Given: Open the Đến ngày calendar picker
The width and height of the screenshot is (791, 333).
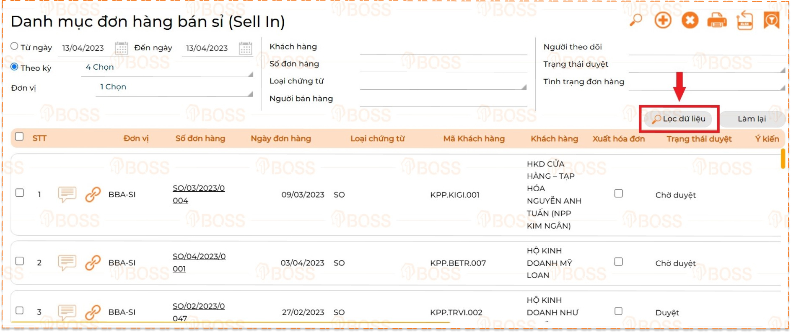Looking at the screenshot, I should (245, 48).
